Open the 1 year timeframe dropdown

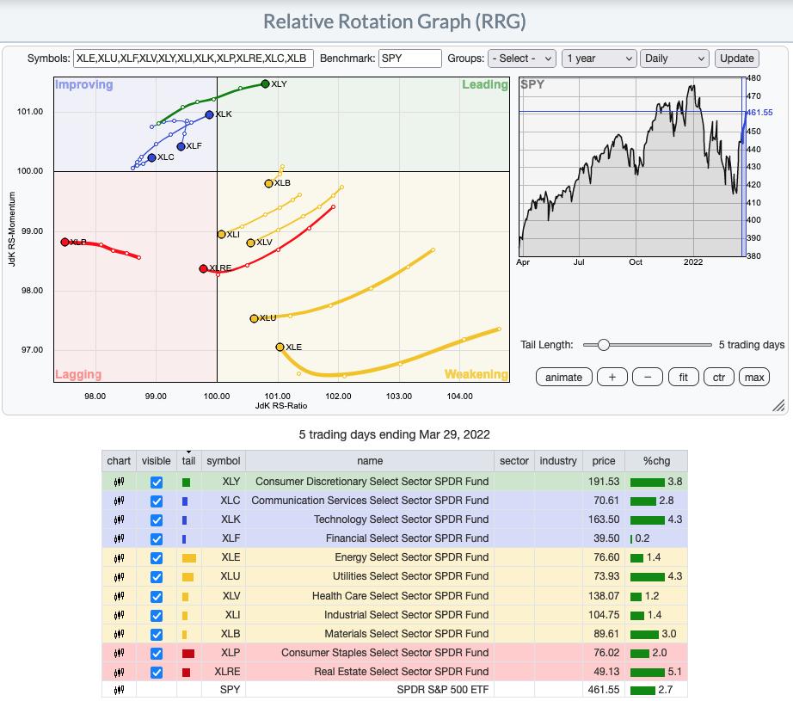(x=599, y=58)
